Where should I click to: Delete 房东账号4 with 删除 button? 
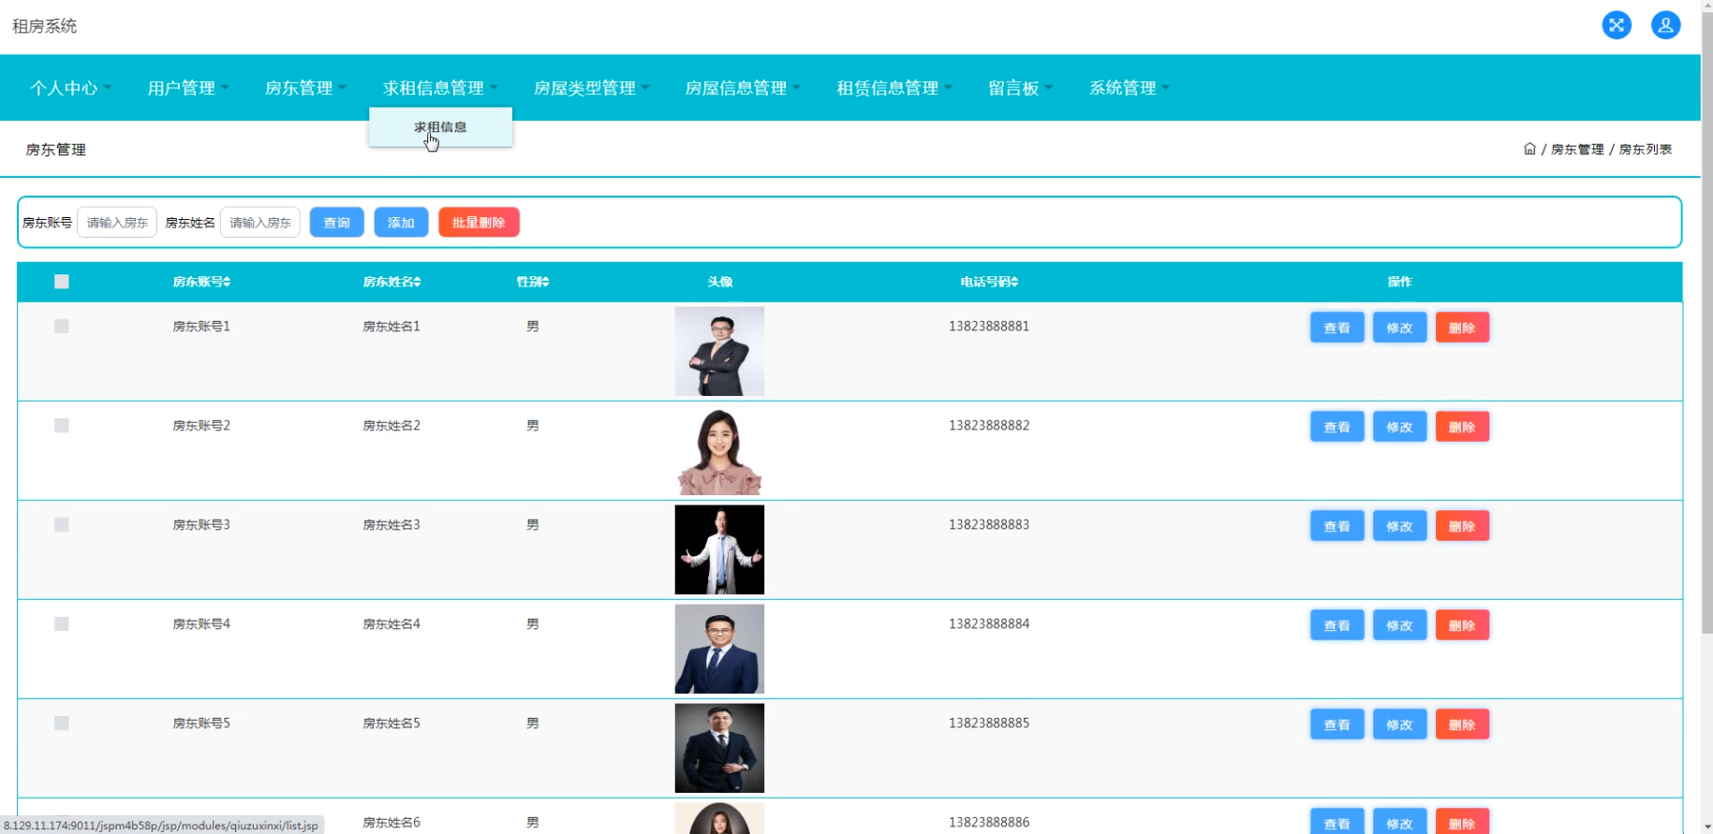1462,625
